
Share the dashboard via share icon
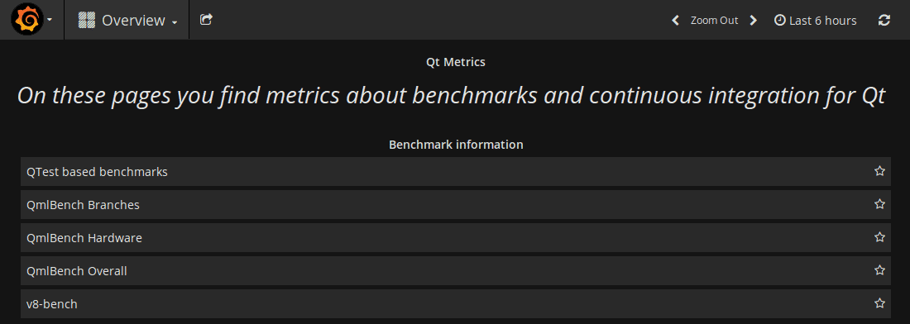click(206, 20)
